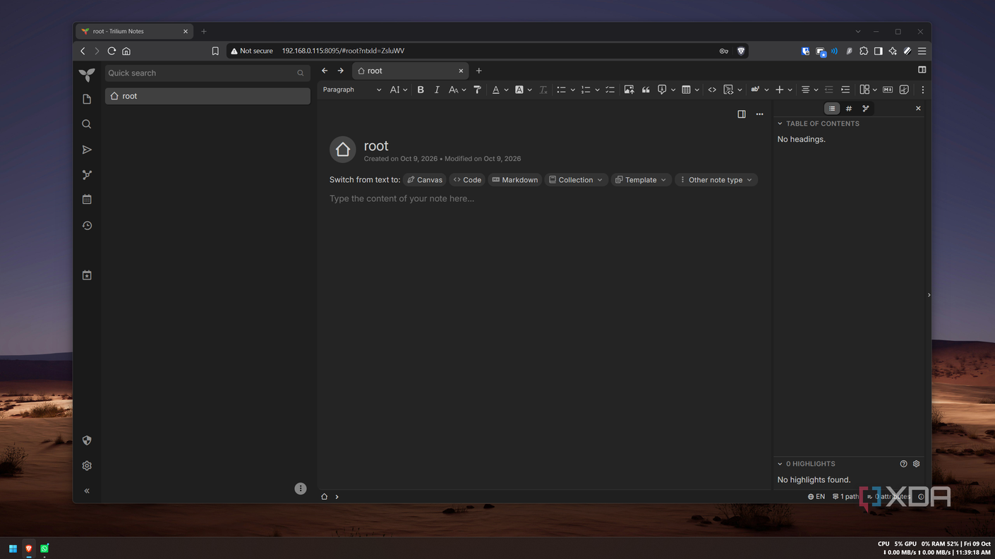
Task: Open the jump-to note arrow icon in sidebar
Action: pos(87,150)
